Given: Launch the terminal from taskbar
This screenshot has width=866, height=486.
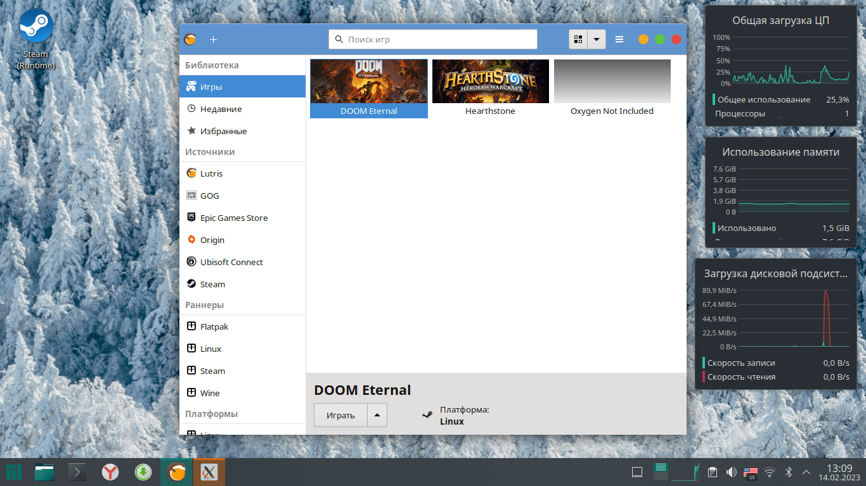Looking at the screenshot, I should click(x=77, y=472).
